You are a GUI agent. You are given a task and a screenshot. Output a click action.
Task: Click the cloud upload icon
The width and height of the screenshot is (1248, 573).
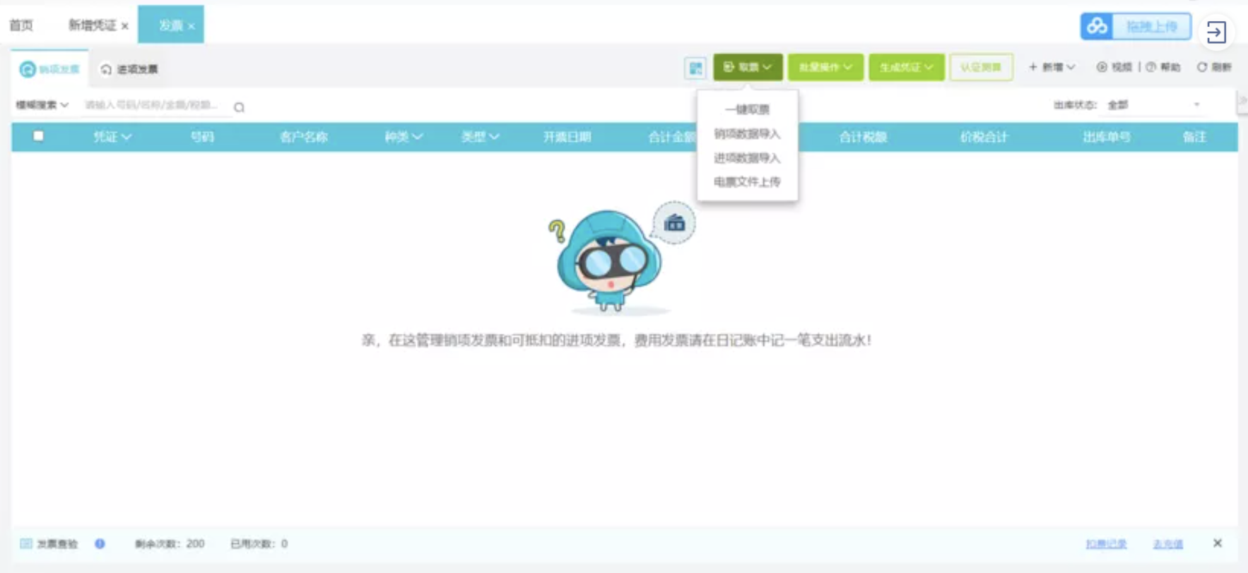tap(1097, 27)
